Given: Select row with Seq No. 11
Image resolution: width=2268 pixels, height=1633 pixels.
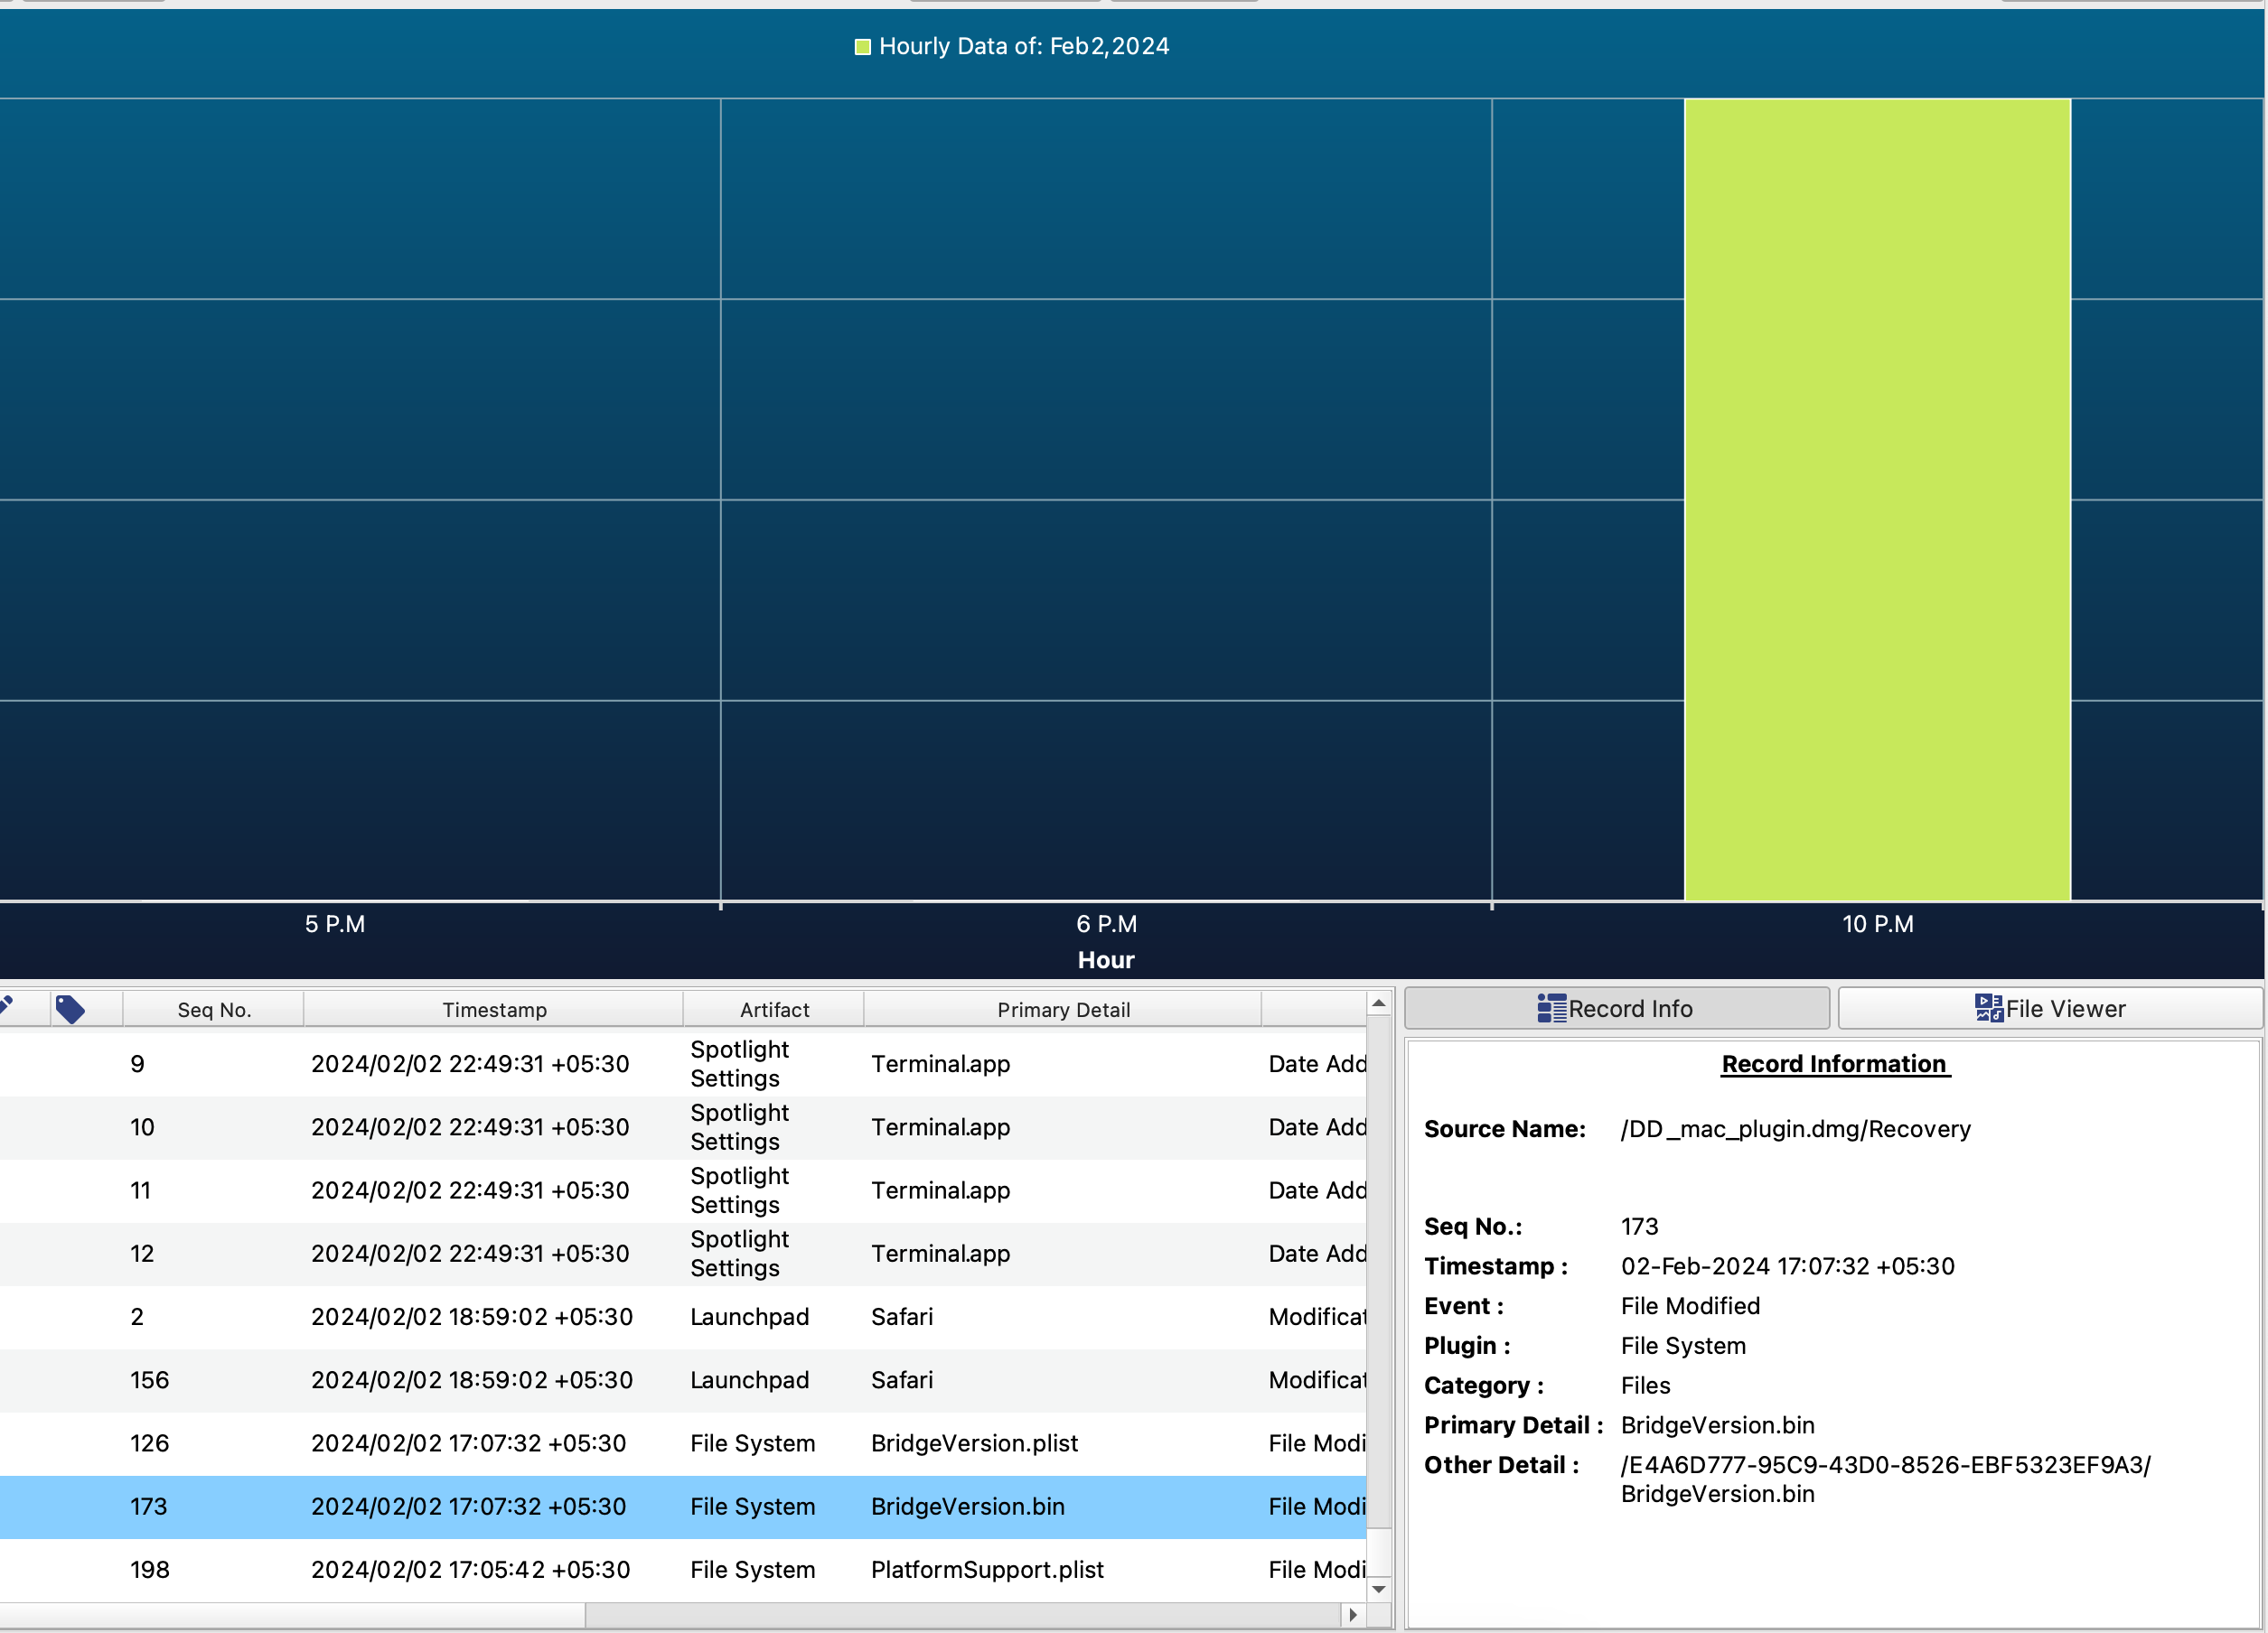Looking at the screenshot, I should pos(683,1190).
